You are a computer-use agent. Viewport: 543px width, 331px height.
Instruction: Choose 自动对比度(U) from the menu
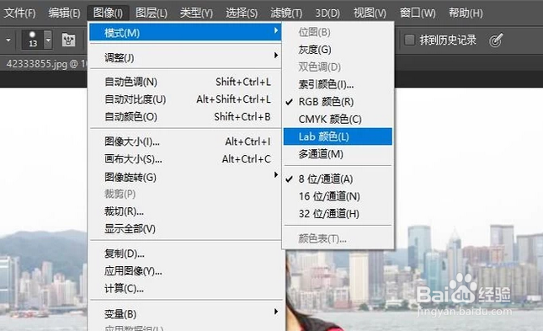[185, 99]
